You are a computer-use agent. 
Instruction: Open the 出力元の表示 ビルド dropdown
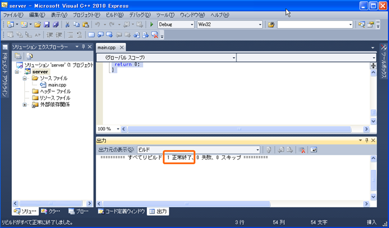pos(258,150)
